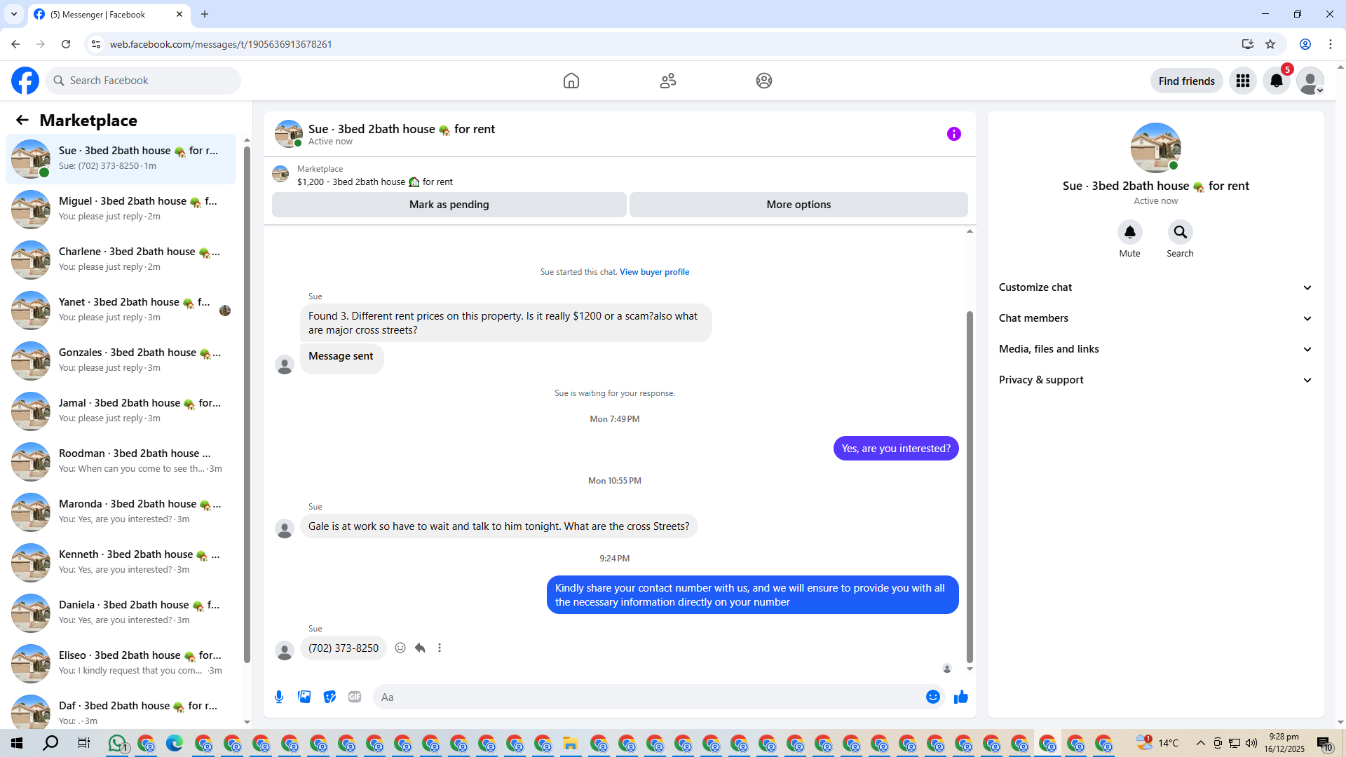Open the Facebook logo home link

pos(25,81)
